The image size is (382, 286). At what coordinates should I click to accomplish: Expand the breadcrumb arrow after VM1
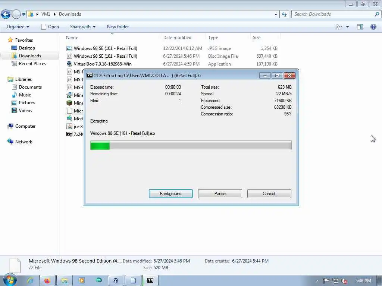coord(54,15)
